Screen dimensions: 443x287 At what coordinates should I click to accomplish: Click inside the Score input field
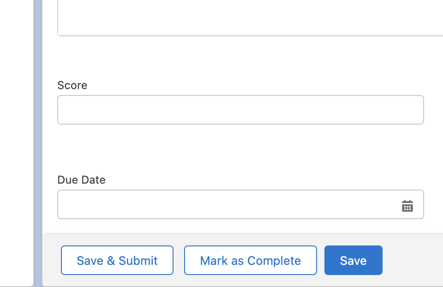tap(240, 110)
